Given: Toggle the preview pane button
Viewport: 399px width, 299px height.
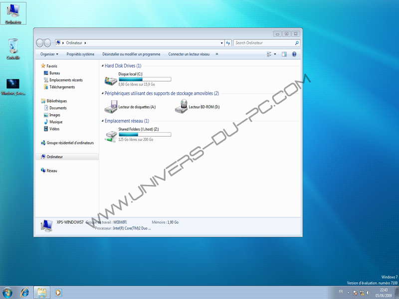Looking at the screenshot, I should pos(284,54).
